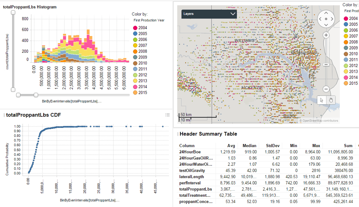This screenshot has width=359, height=207.
Task: Open the histogram's First Production Year selector
Action: (146, 20)
